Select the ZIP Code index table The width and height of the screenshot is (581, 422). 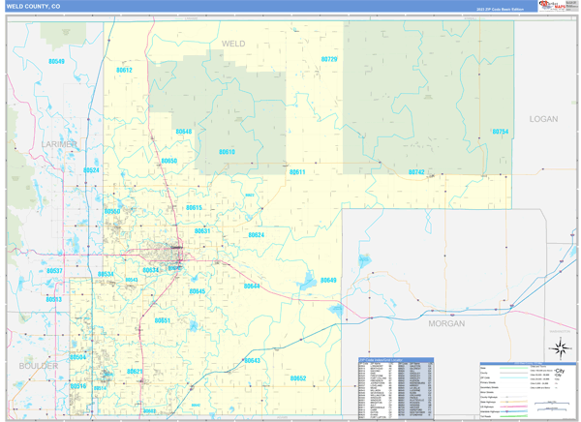click(x=396, y=389)
